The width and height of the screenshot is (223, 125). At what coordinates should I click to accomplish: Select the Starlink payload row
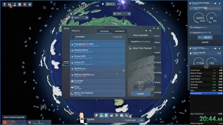(x=98, y=69)
